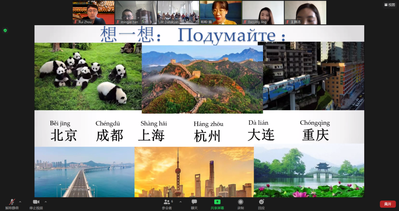Click the 上海 Shàng hǎi label
This screenshot has width=399, height=211.
pos(153,131)
